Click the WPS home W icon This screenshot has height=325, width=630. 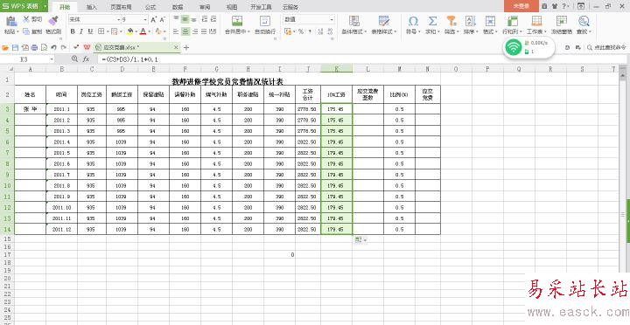[87, 47]
